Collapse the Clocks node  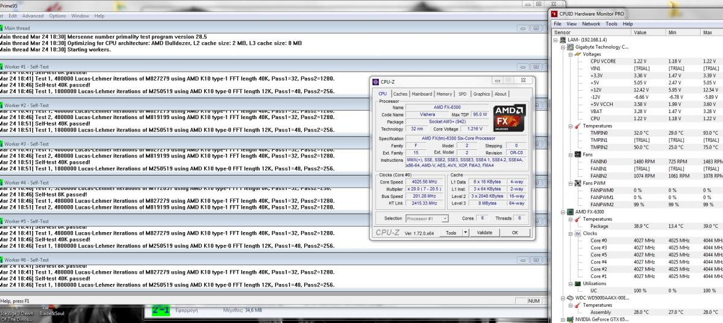pos(570,233)
